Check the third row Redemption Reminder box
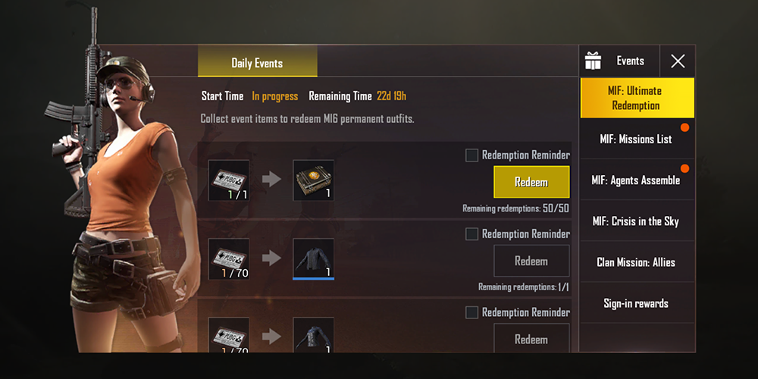 tap(471, 312)
